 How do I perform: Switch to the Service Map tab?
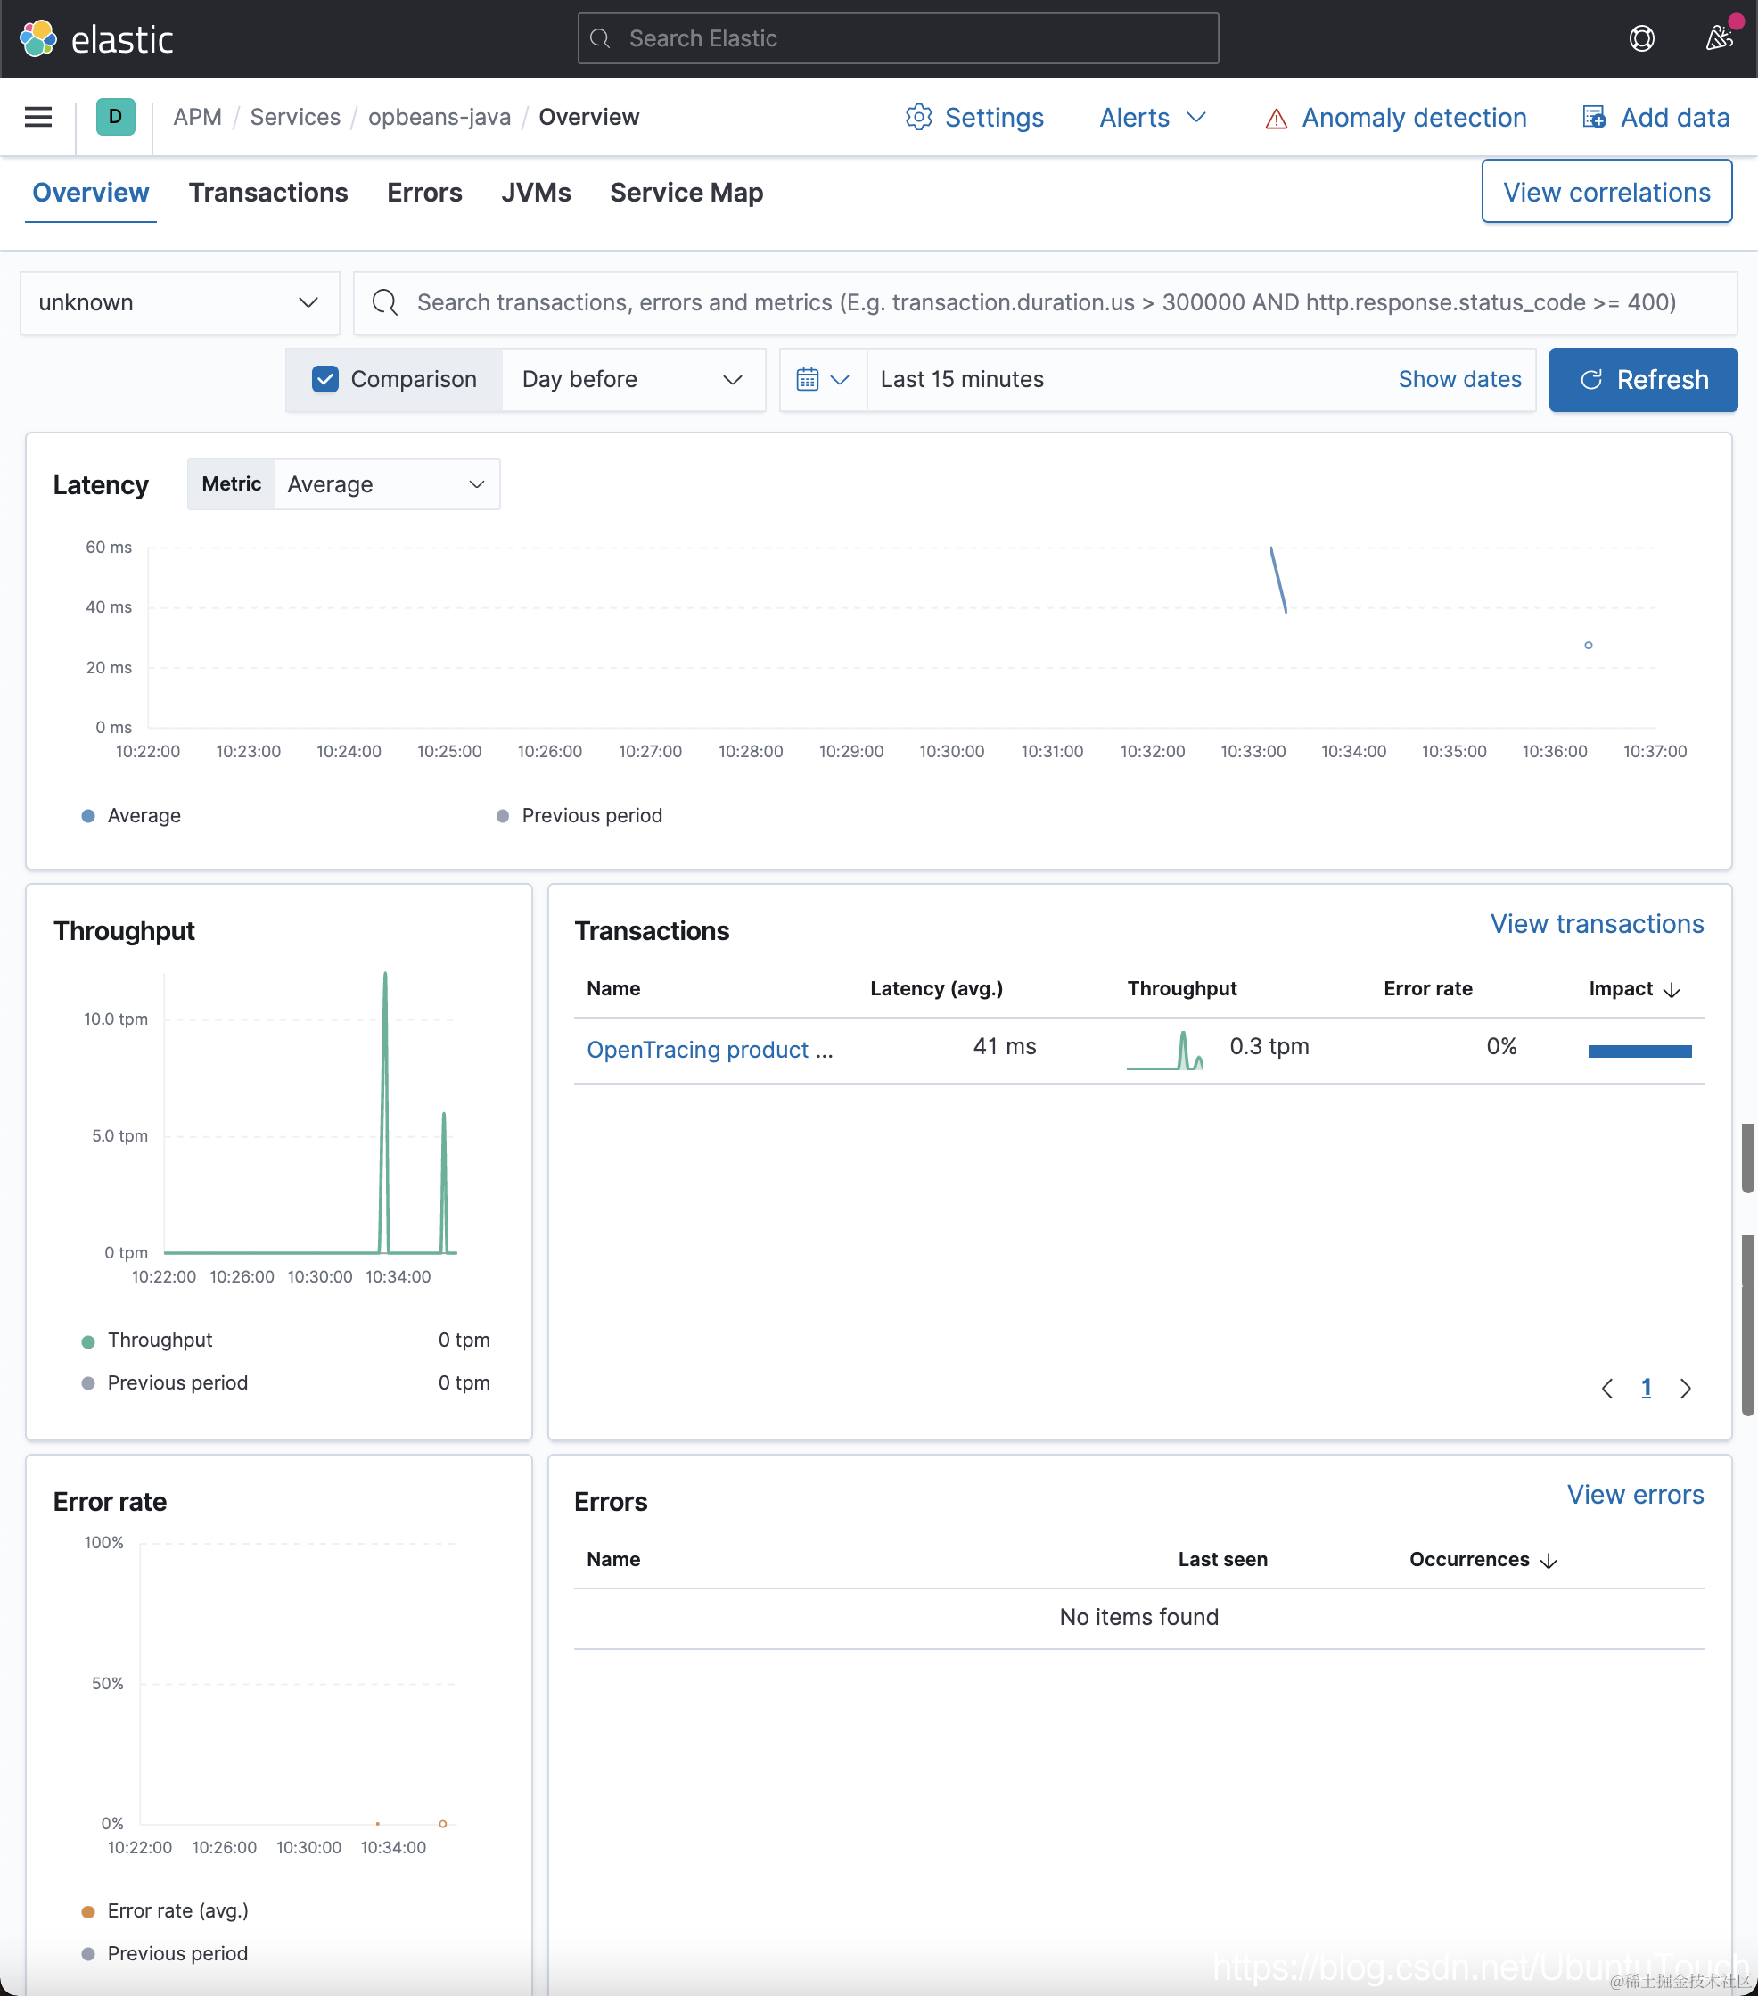pos(686,194)
